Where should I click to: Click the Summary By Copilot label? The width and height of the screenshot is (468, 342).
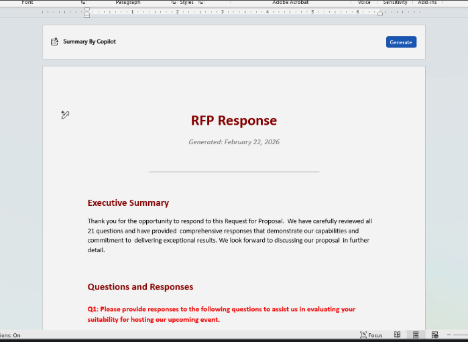click(89, 42)
